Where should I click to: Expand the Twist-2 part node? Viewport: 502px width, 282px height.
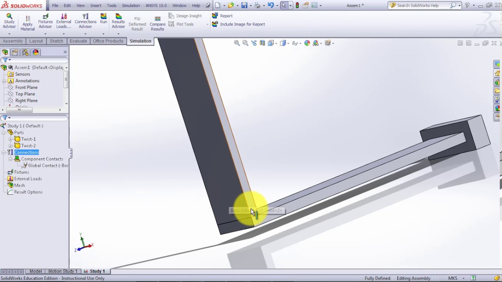(x=11, y=146)
